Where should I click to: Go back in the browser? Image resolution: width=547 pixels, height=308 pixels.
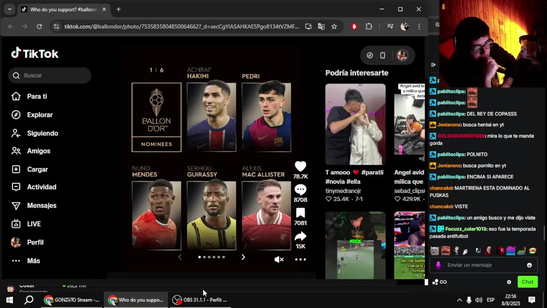pos(11,27)
